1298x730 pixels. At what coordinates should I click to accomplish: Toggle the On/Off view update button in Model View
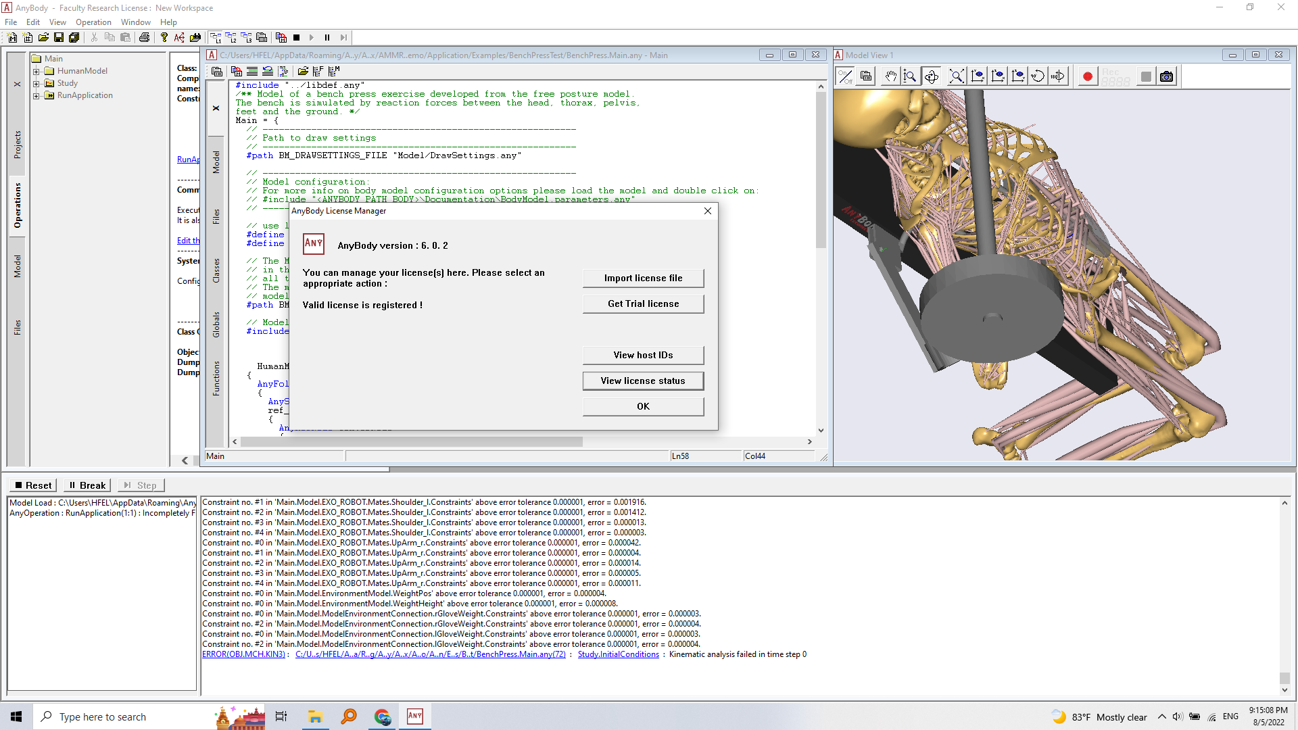click(x=845, y=76)
